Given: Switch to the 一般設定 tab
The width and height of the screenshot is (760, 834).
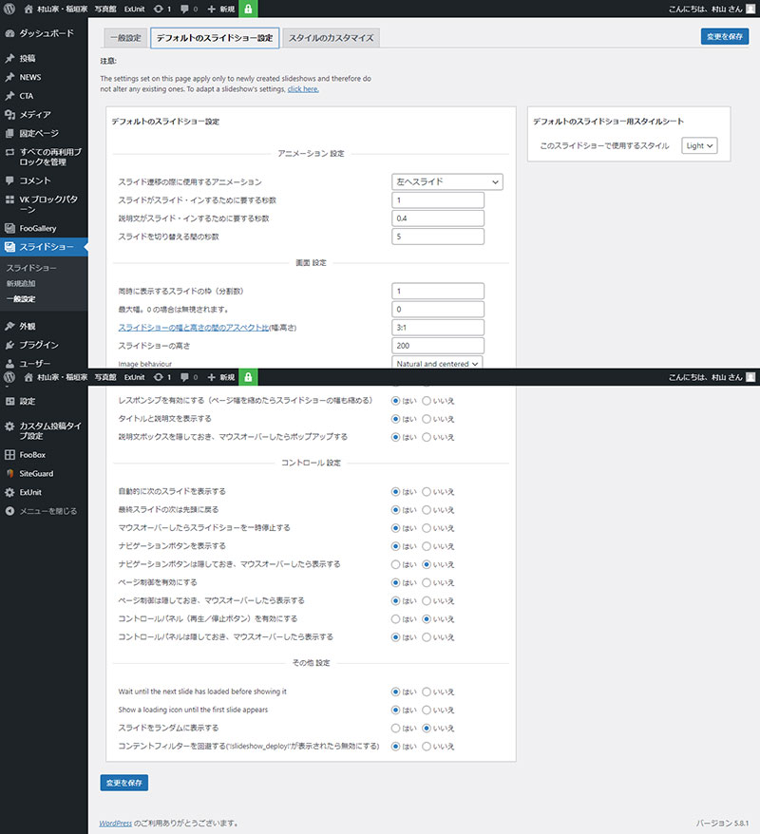Looking at the screenshot, I should click(x=125, y=38).
